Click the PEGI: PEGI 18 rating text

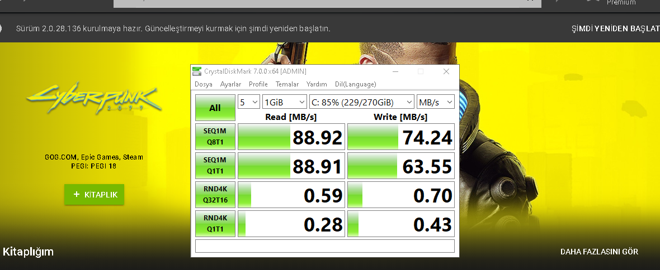(x=94, y=166)
